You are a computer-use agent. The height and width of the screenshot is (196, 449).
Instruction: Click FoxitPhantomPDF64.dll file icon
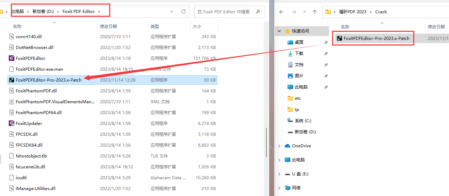coord(11,112)
